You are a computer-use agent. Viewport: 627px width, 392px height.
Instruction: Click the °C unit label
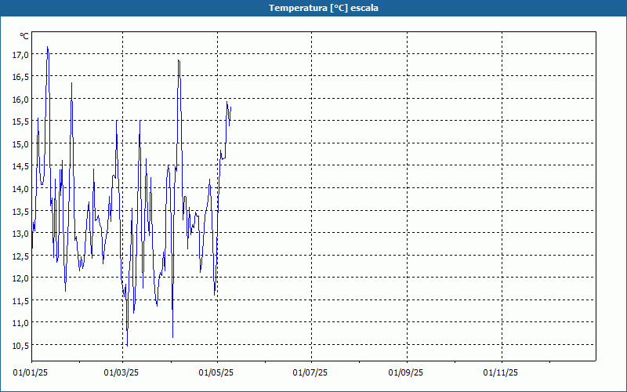pos(24,36)
